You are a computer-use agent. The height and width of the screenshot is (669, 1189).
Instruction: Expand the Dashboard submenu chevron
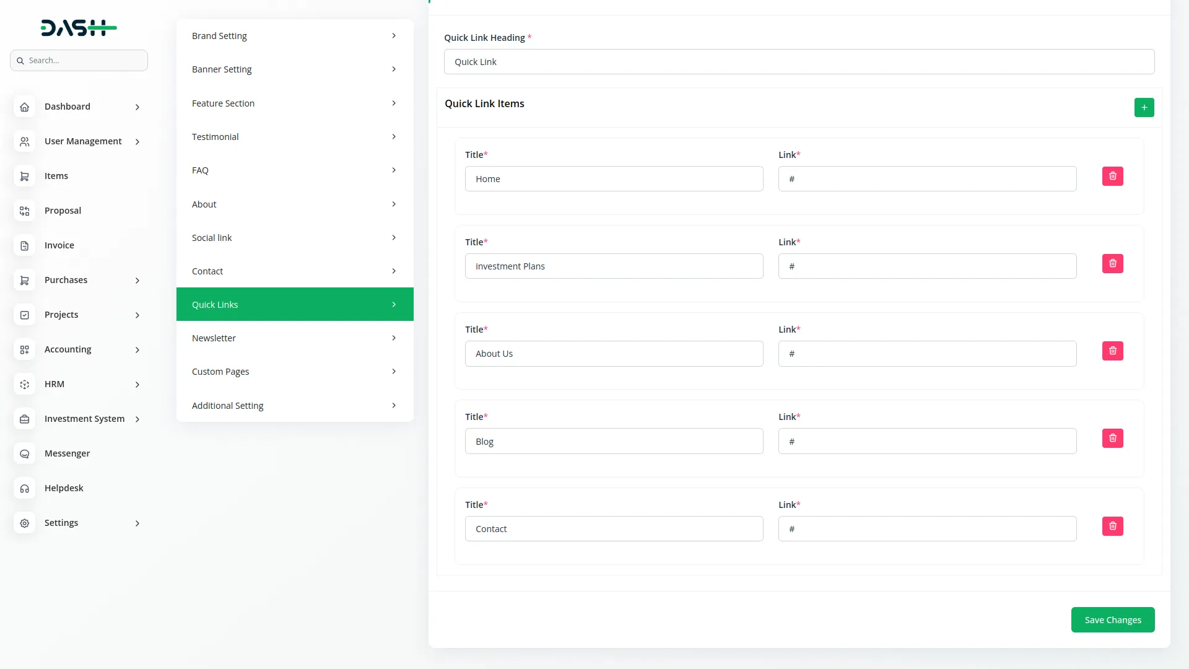coord(137,107)
